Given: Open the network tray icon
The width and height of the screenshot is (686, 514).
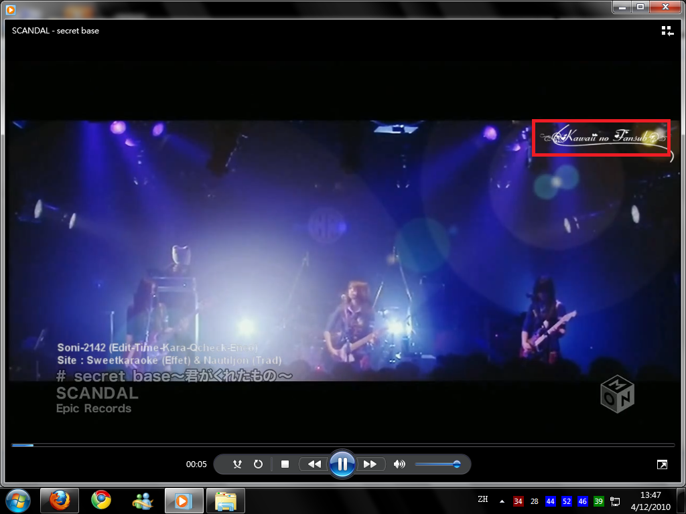Looking at the screenshot, I should (615, 502).
